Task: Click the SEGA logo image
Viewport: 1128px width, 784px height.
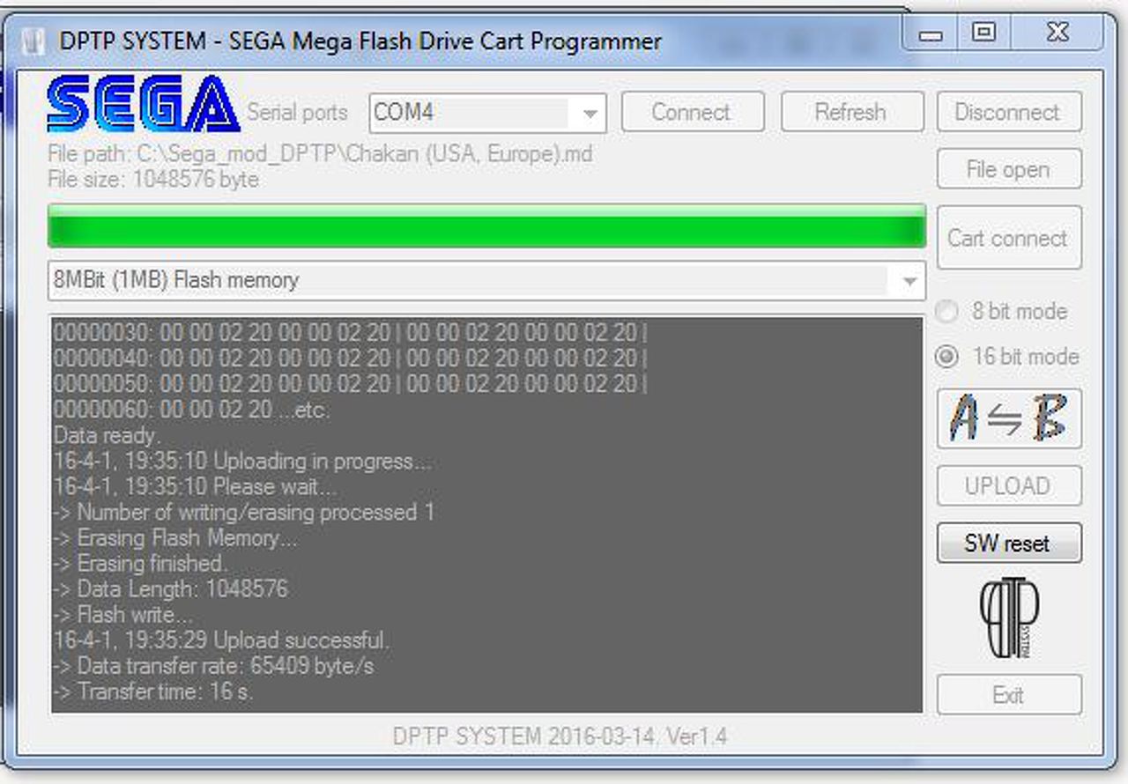Action: coord(143,104)
